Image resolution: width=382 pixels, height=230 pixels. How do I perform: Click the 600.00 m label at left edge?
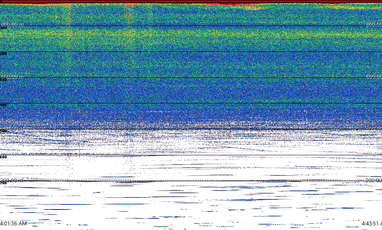tap(12, 76)
